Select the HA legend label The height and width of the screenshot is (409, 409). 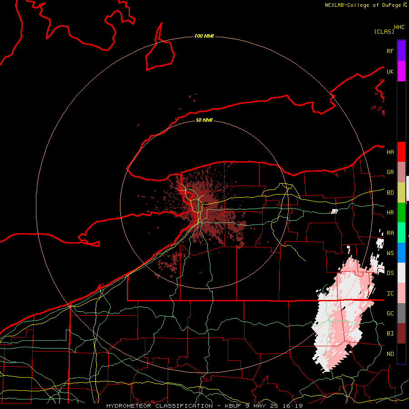click(390, 152)
